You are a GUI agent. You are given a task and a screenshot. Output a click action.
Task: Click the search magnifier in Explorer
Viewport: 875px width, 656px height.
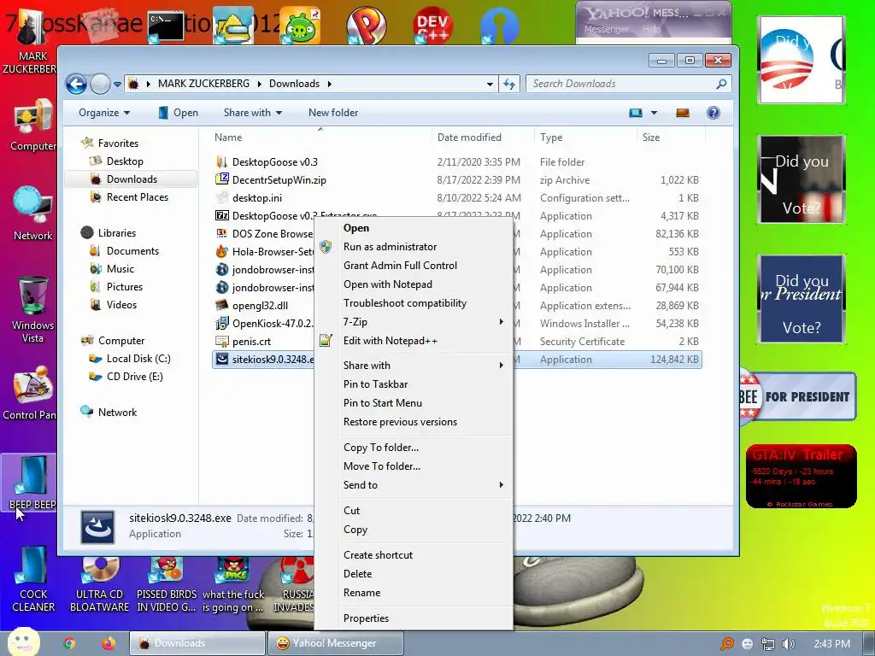click(x=721, y=84)
